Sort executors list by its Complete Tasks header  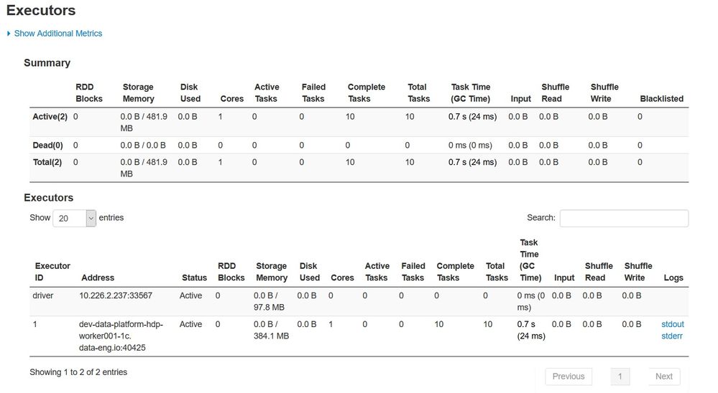point(455,272)
